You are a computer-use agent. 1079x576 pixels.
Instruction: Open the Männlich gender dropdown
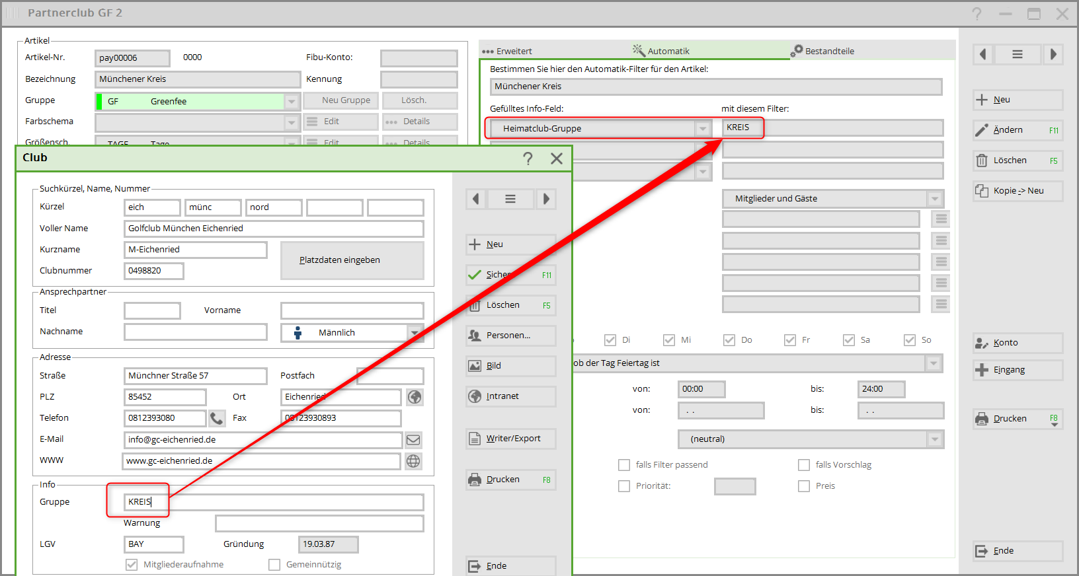415,333
